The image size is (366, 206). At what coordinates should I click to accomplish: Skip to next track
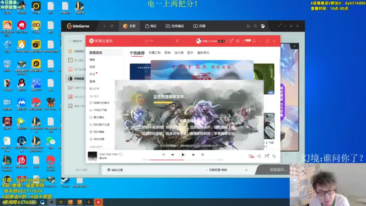[193, 155]
